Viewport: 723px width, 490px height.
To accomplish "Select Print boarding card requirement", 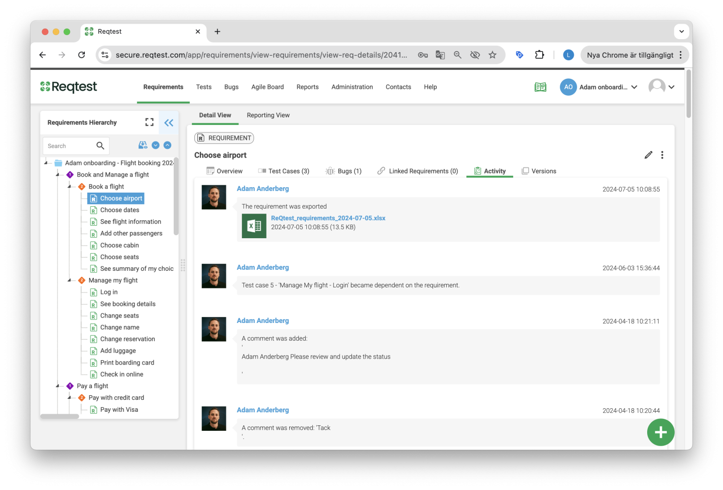I will tap(127, 363).
